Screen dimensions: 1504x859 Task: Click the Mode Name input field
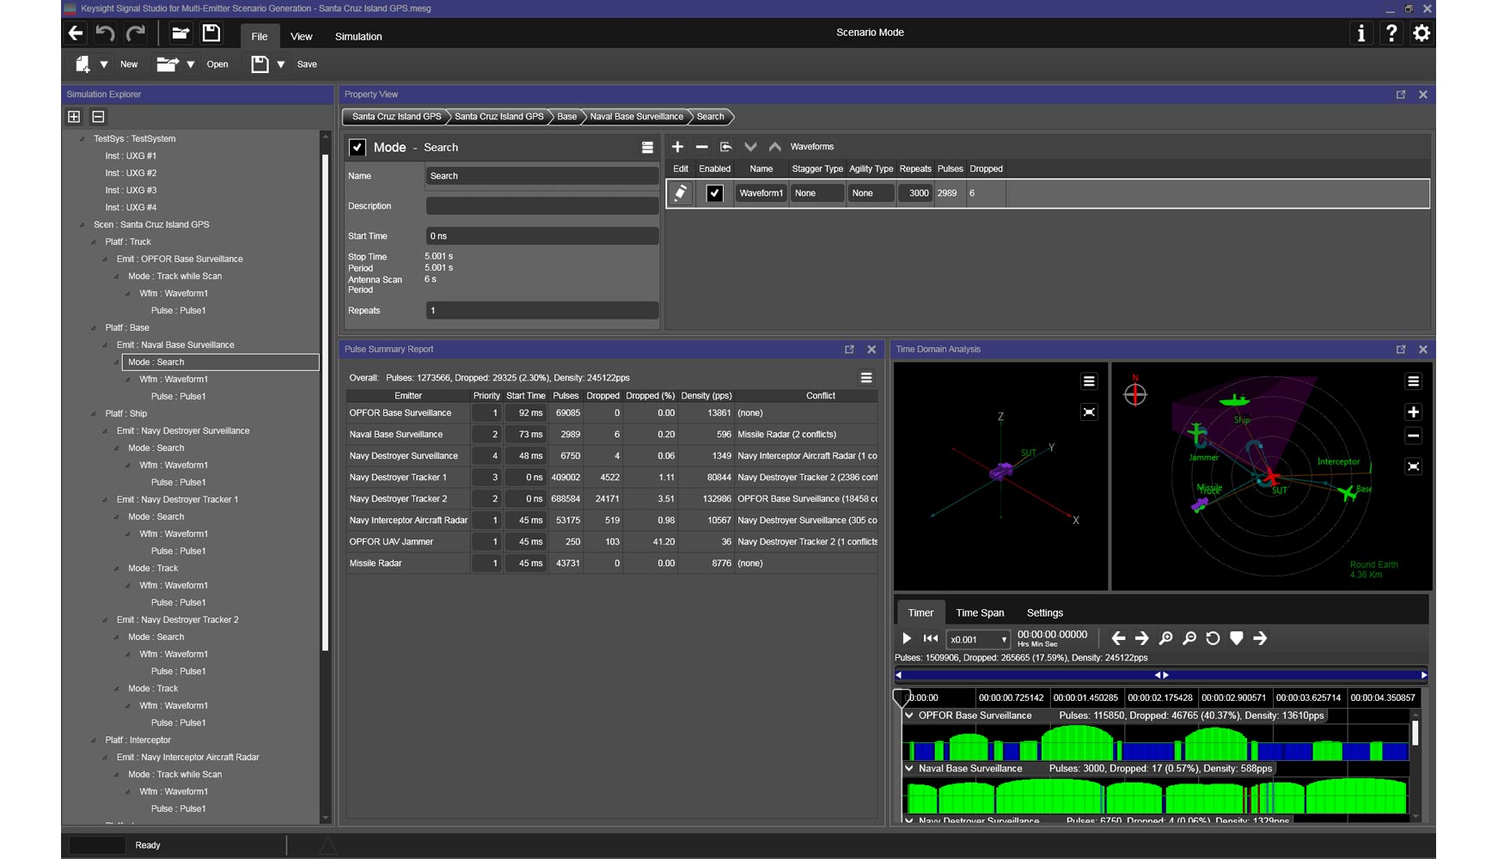542,176
